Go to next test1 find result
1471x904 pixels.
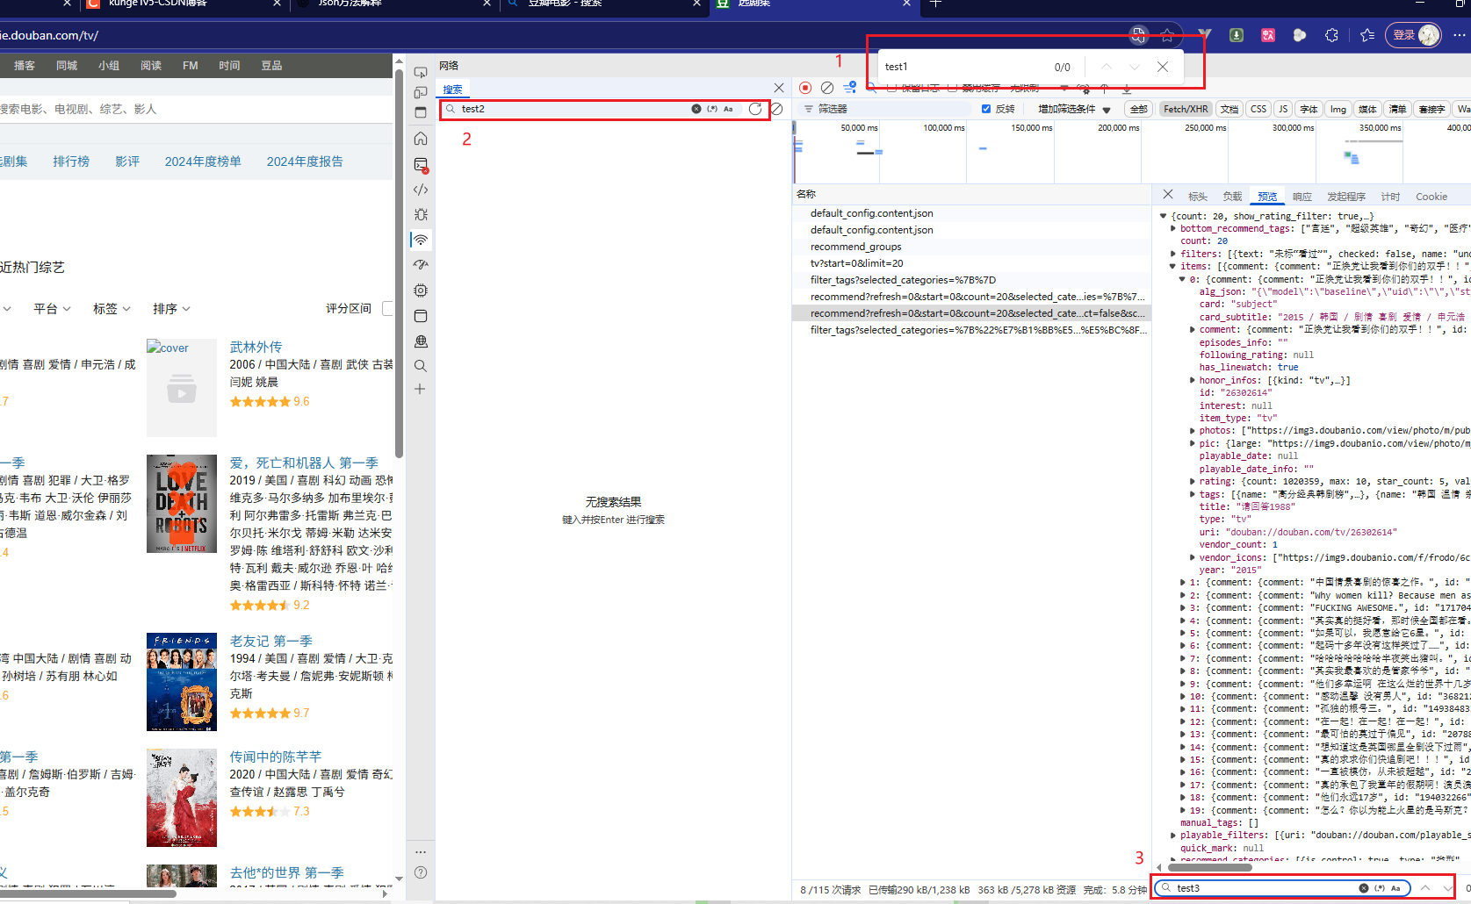tap(1135, 67)
